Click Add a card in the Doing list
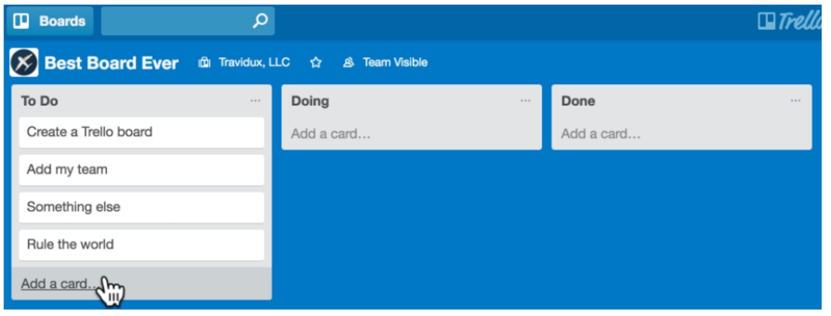This screenshot has width=831, height=316. tap(331, 134)
